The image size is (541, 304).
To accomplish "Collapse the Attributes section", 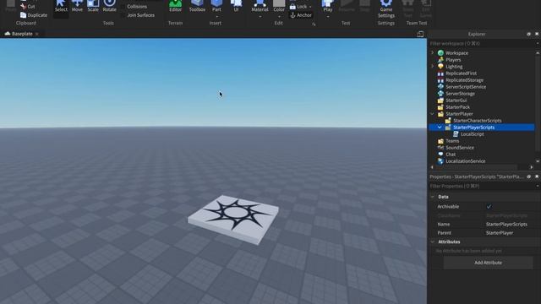I will (x=432, y=242).
